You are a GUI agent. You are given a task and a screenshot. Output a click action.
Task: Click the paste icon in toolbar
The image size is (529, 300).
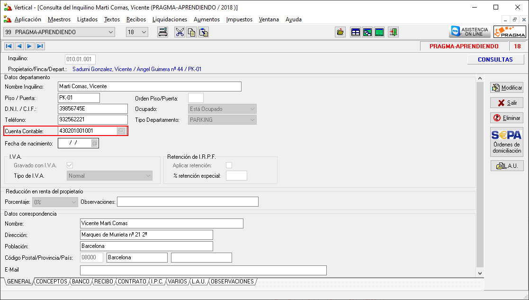pos(204,32)
